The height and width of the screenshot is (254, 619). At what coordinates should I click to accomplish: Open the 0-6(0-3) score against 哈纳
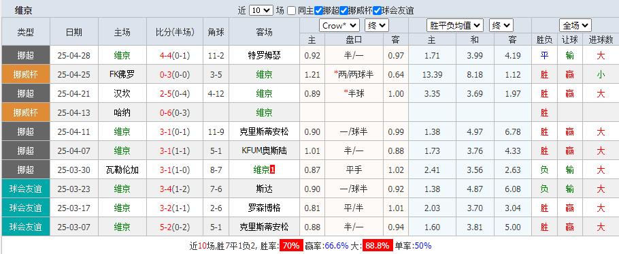click(175, 112)
